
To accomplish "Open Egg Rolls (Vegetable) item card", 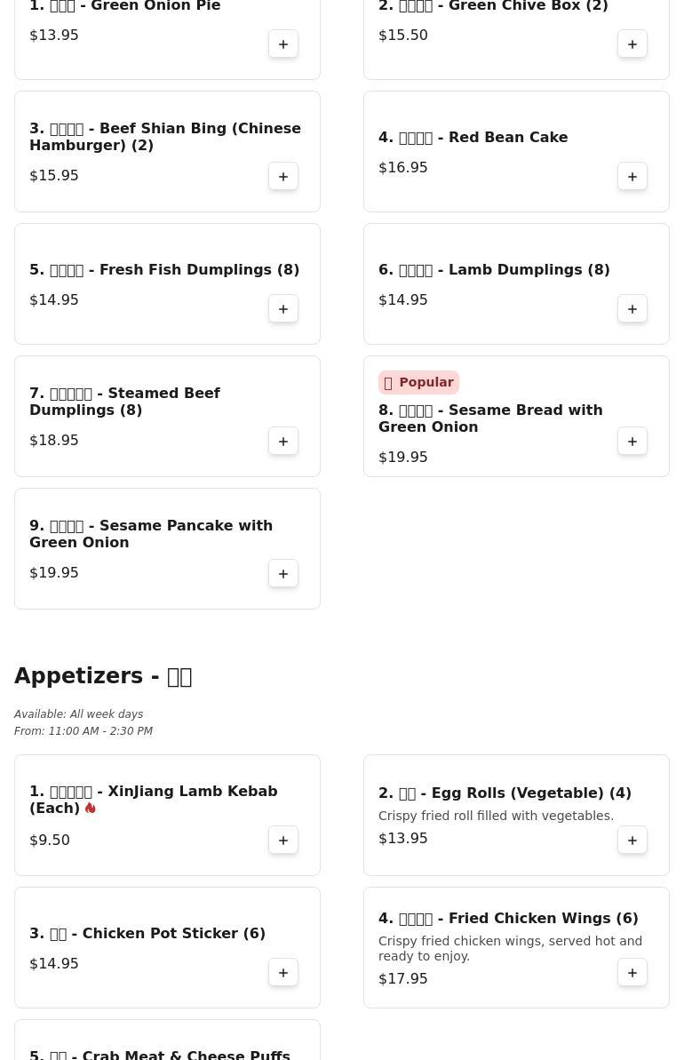I will coord(505,793).
